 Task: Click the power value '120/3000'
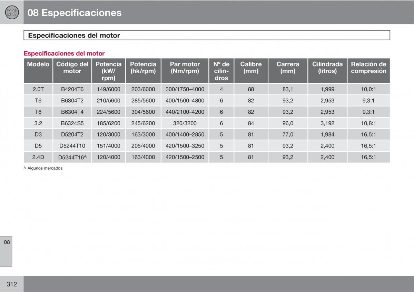click(x=108, y=134)
